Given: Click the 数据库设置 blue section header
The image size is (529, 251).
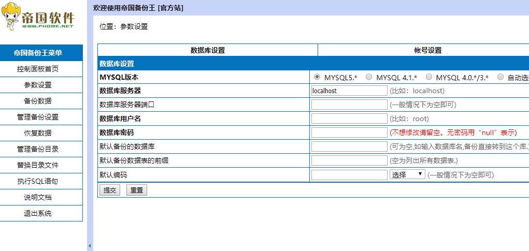Looking at the screenshot, I should (313, 63).
